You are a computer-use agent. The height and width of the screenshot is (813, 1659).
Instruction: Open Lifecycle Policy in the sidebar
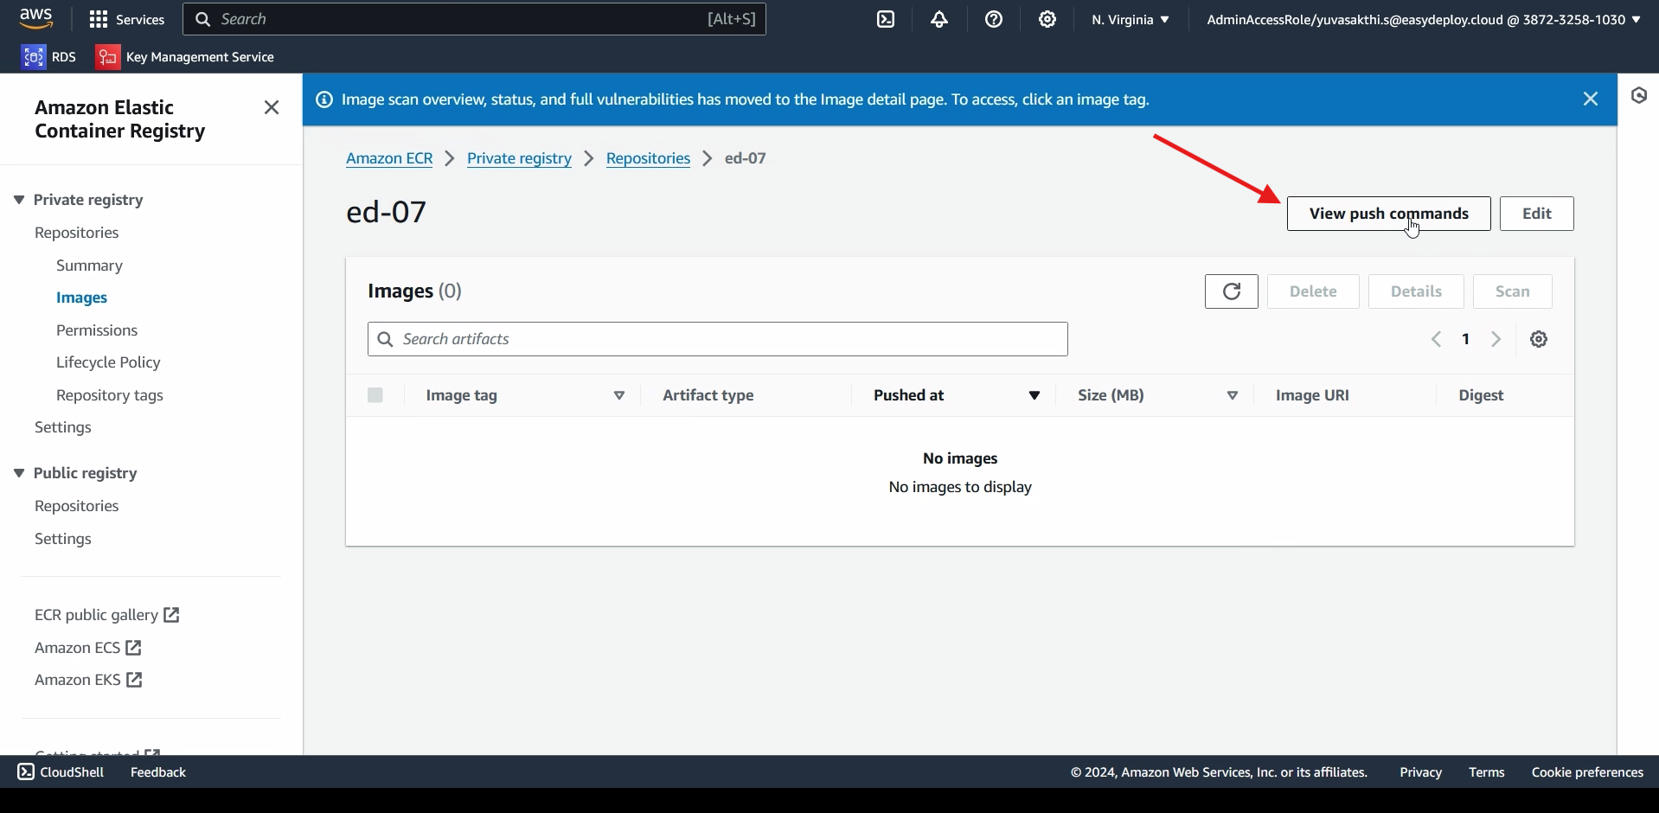pos(108,362)
